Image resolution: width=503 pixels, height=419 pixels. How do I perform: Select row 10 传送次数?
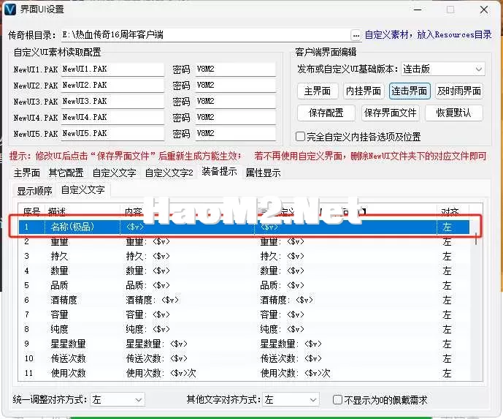tap(244, 358)
